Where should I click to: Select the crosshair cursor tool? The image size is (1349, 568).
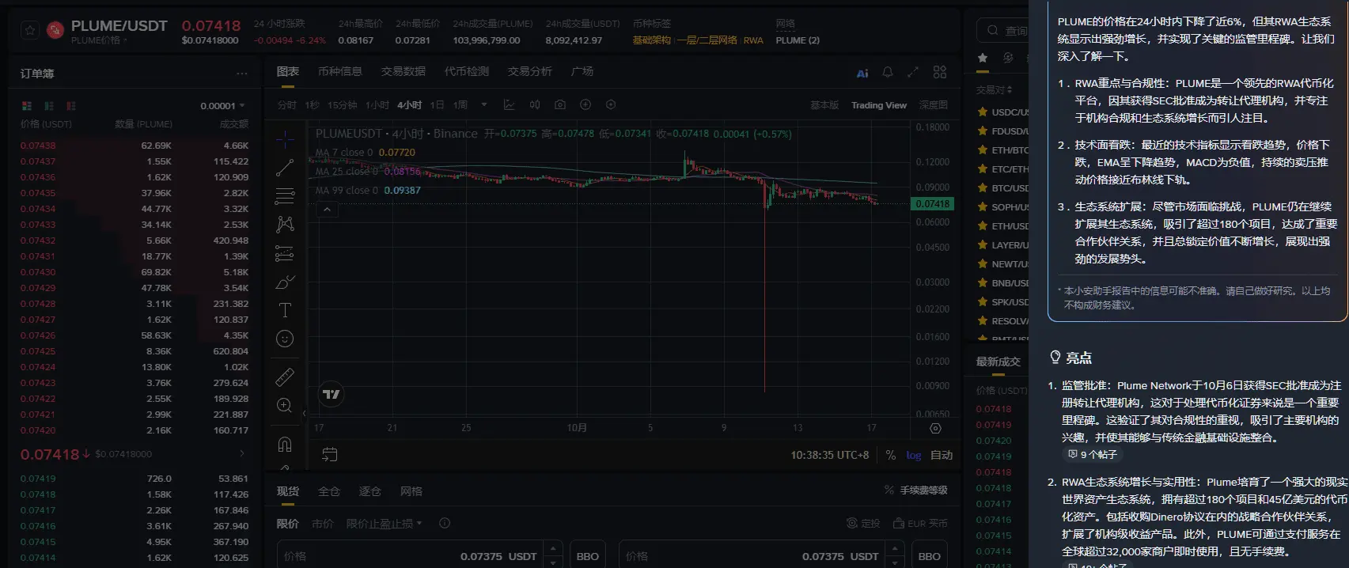coord(285,139)
